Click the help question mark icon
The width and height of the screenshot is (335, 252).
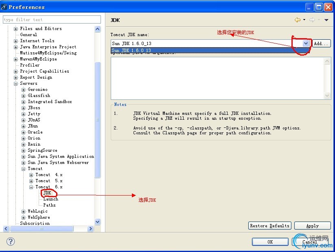tap(11, 241)
